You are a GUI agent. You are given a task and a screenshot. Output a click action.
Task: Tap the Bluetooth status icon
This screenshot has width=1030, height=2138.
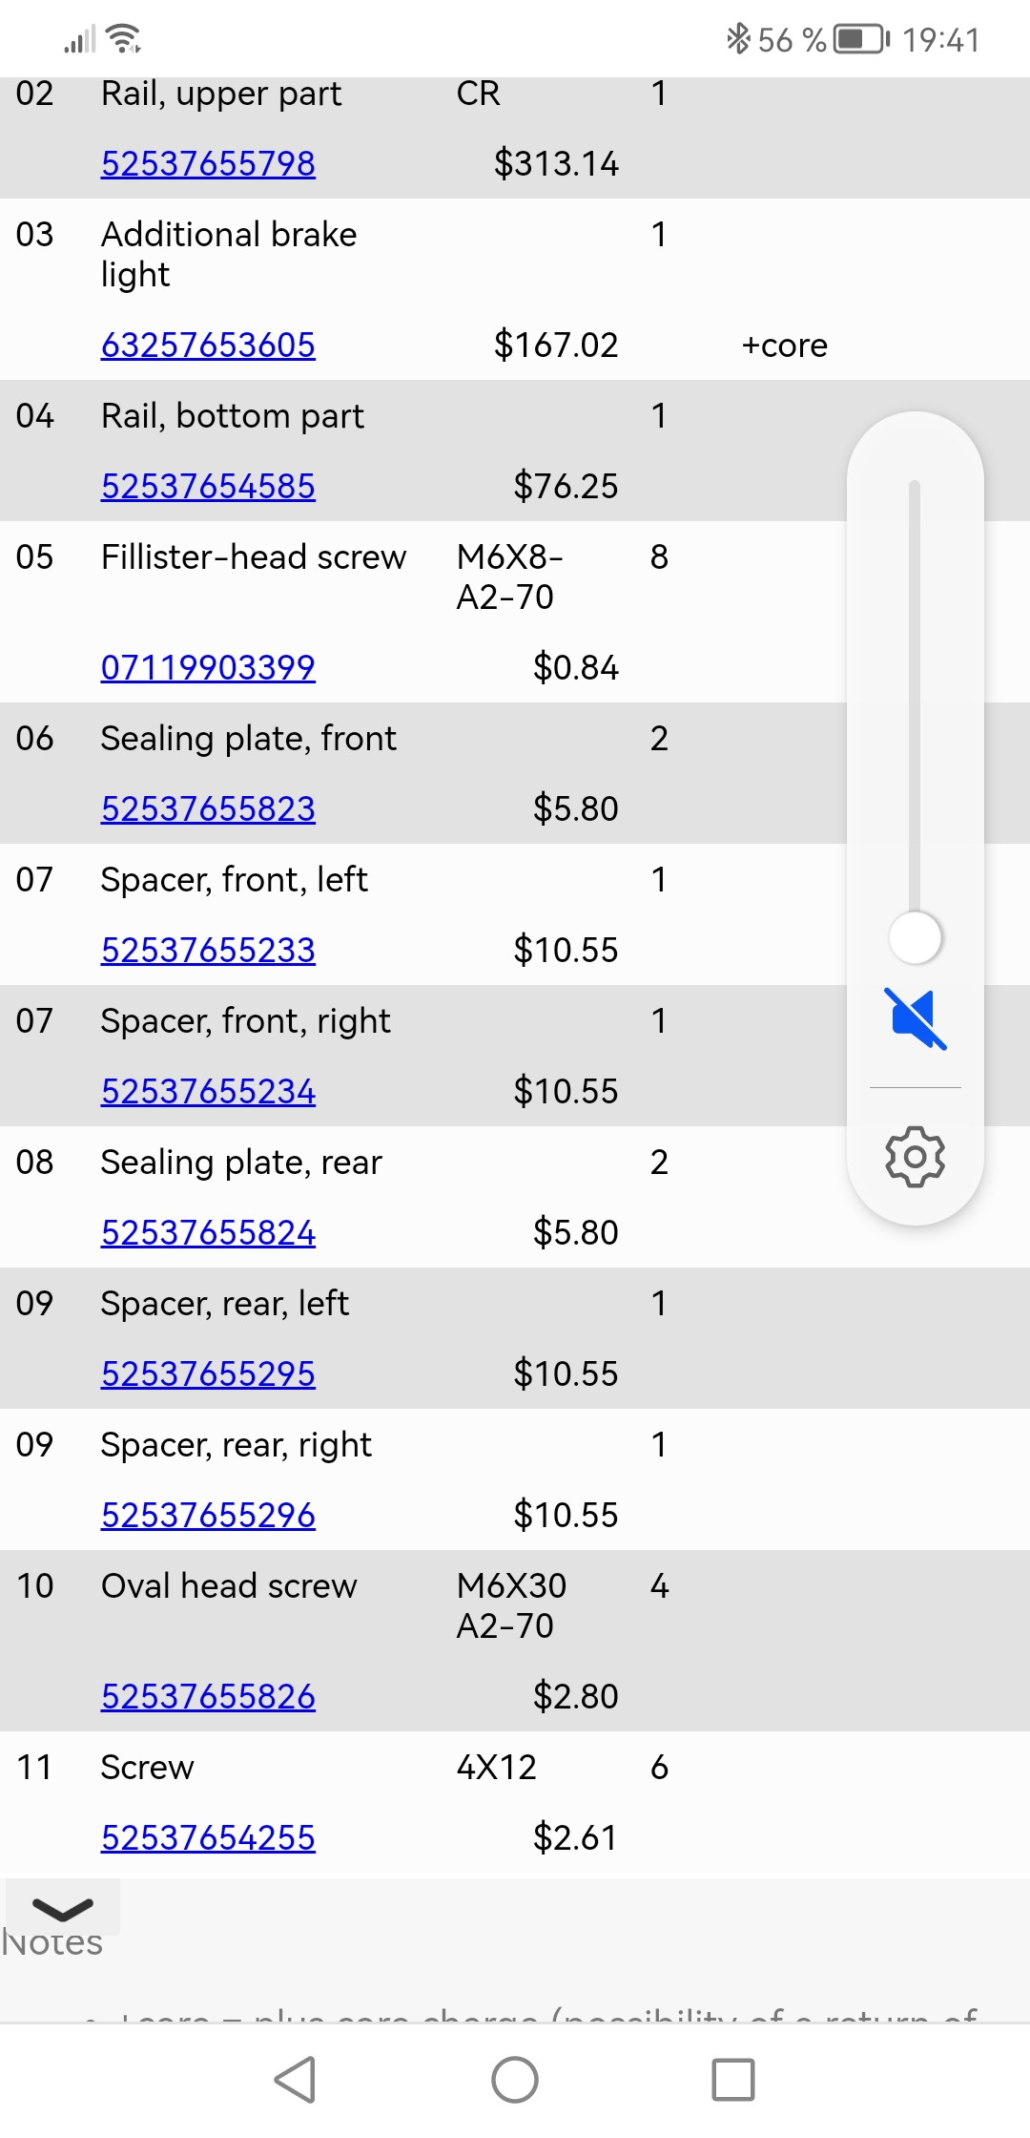[738, 39]
